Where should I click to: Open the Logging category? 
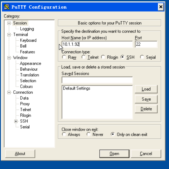point(27,29)
